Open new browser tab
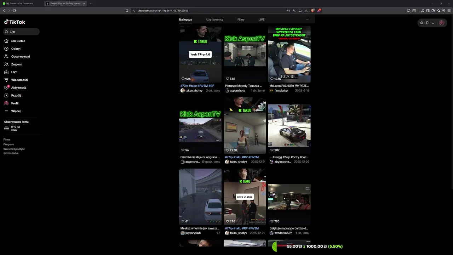Image resolution: width=453 pixels, height=255 pixels. coord(91,4)
